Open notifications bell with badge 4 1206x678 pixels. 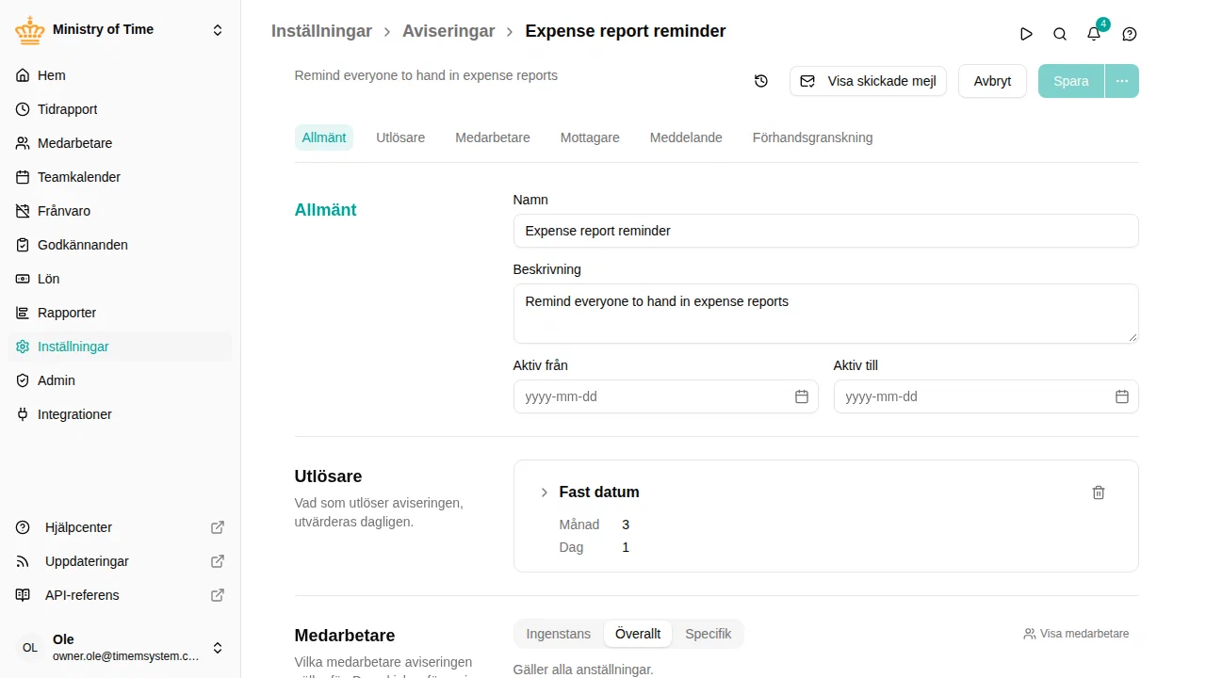coord(1094,34)
